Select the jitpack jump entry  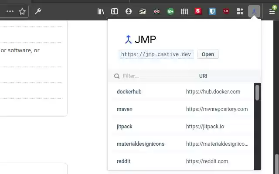pyautogui.click(x=125, y=127)
